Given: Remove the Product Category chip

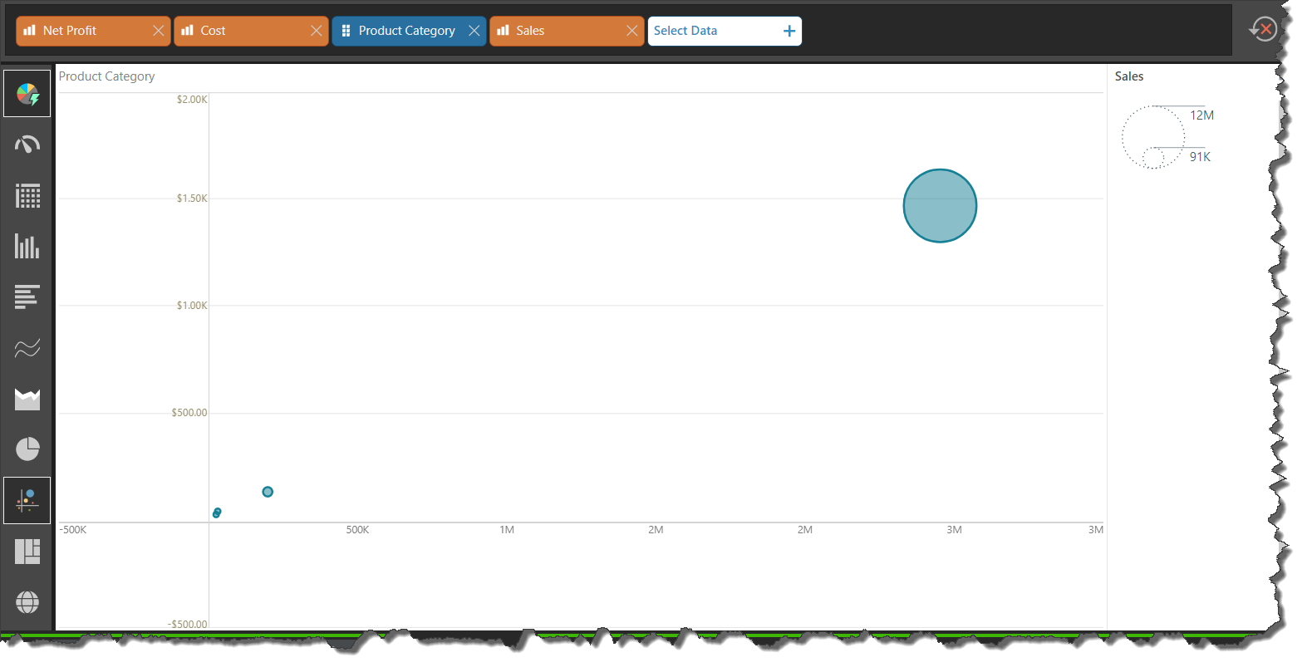Looking at the screenshot, I should [474, 31].
